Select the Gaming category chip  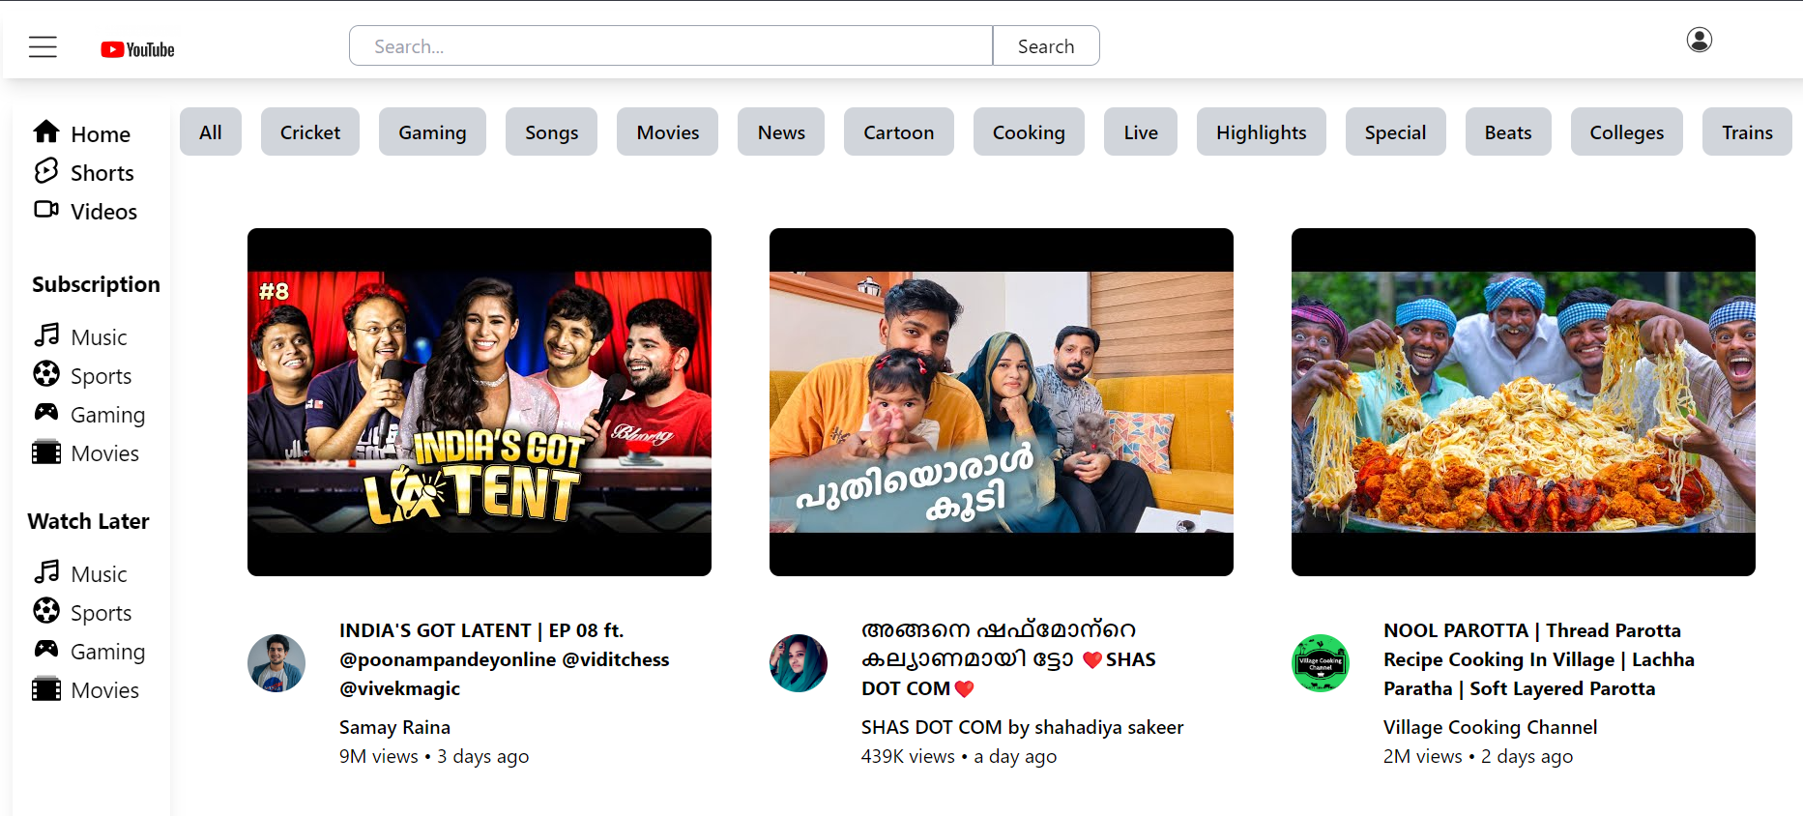(x=432, y=131)
